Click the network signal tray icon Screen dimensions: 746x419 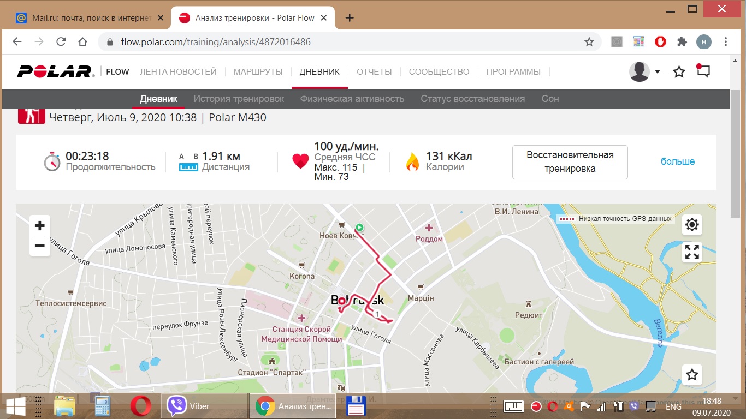pos(602,406)
